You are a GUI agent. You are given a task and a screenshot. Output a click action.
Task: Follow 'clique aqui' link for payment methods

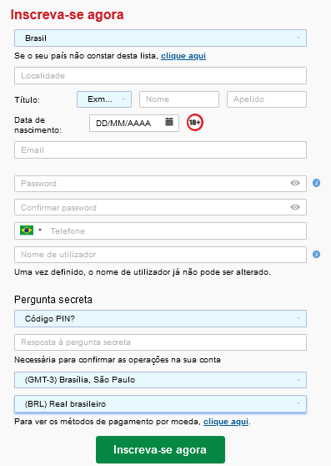click(226, 422)
